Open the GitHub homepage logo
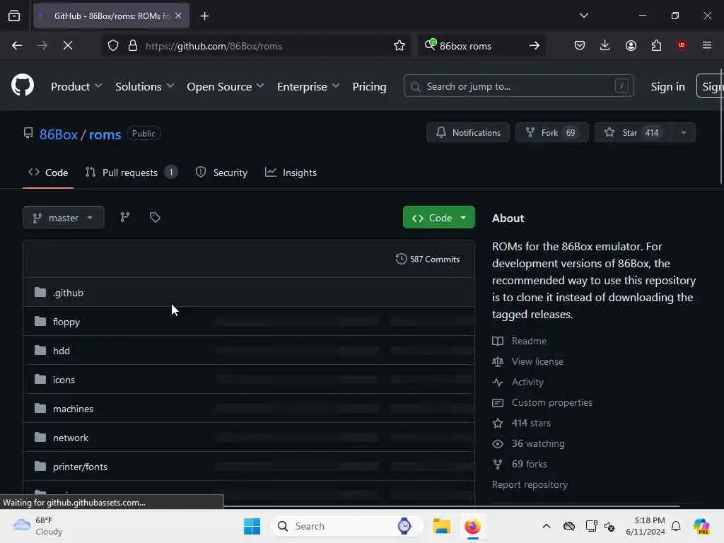This screenshot has height=543, width=724. point(23,86)
